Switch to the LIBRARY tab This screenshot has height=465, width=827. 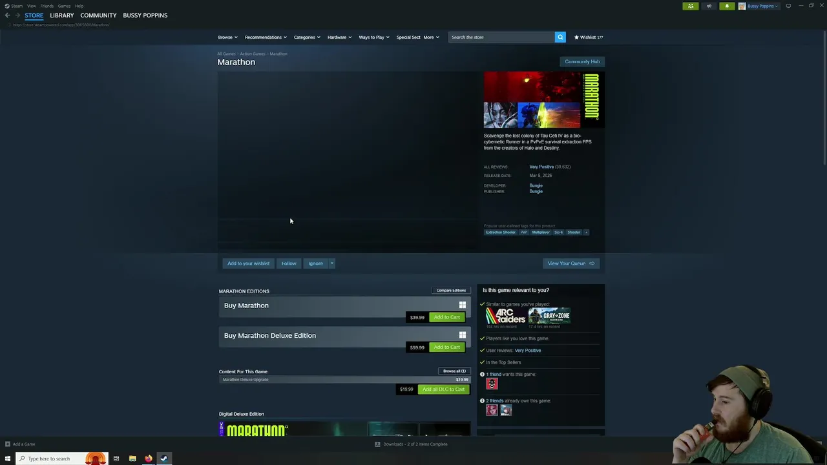click(62, 15)
